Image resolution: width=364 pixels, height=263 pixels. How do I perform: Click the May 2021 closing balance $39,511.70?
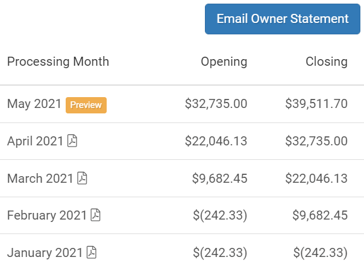click(316, 104)
